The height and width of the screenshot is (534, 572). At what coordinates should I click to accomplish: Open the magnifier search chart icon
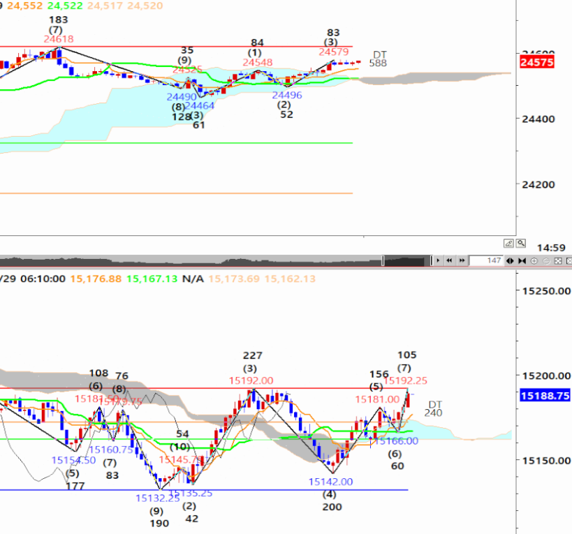click(x=521, y=244)
